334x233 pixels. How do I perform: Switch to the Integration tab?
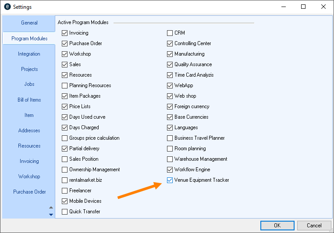[x=29, y=54]
